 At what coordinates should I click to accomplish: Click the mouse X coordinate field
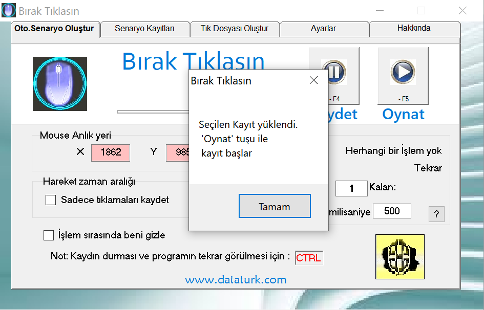click(x=111, y=152)
